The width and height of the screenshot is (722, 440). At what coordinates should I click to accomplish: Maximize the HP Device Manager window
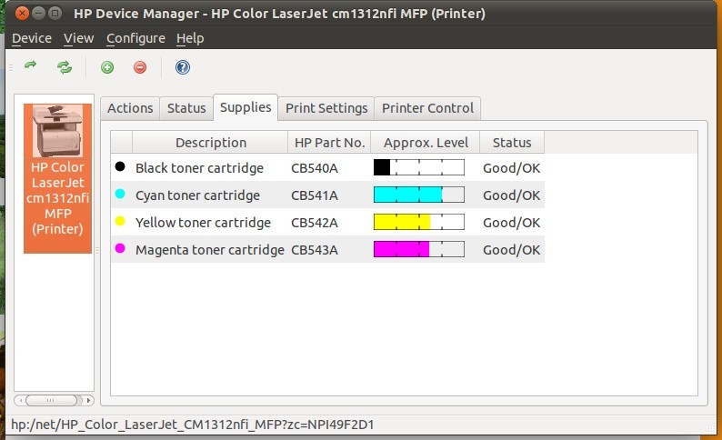(x=55, y=14)
